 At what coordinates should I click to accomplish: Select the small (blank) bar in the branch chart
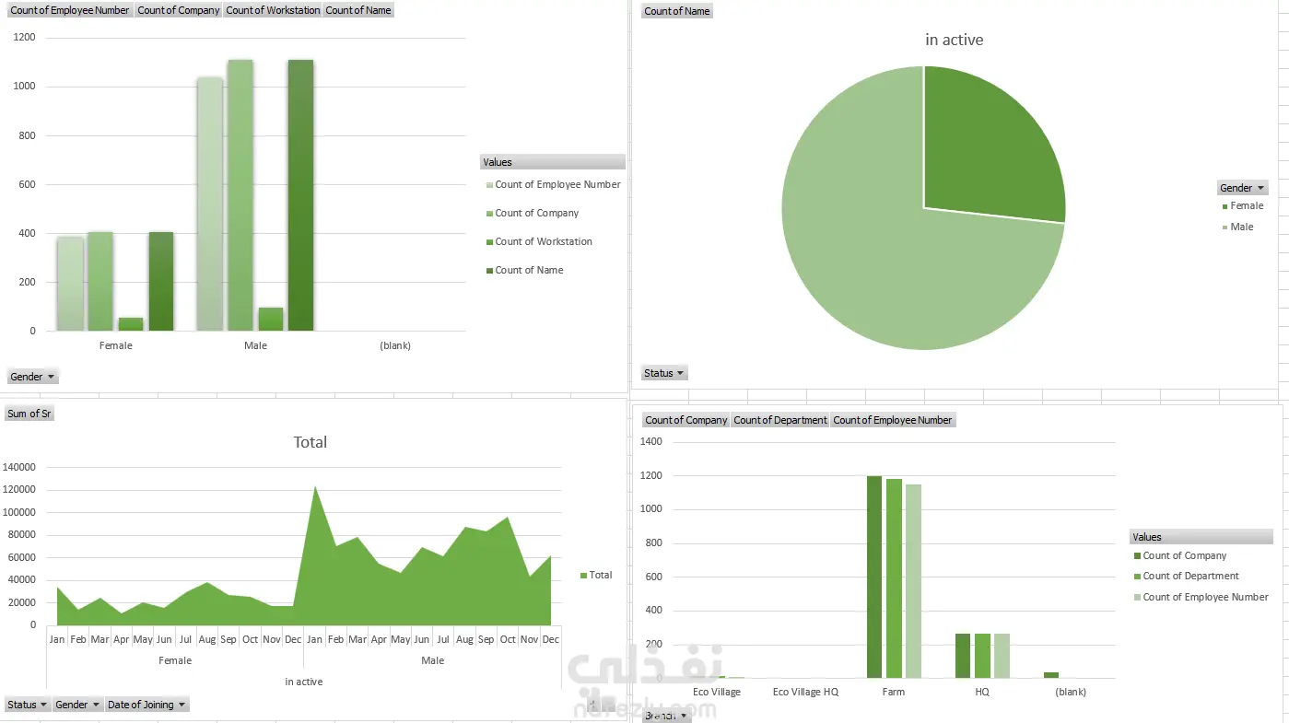pyautogui.click(x=1051, y=675)
